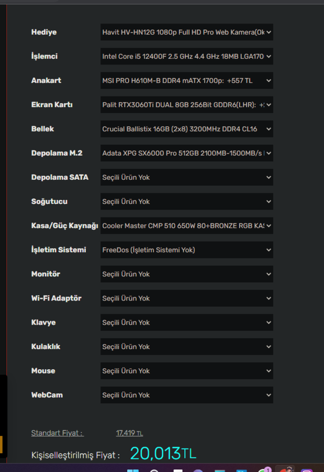Click the Anakart row label

pyautogui.click(x=46, y=80)
